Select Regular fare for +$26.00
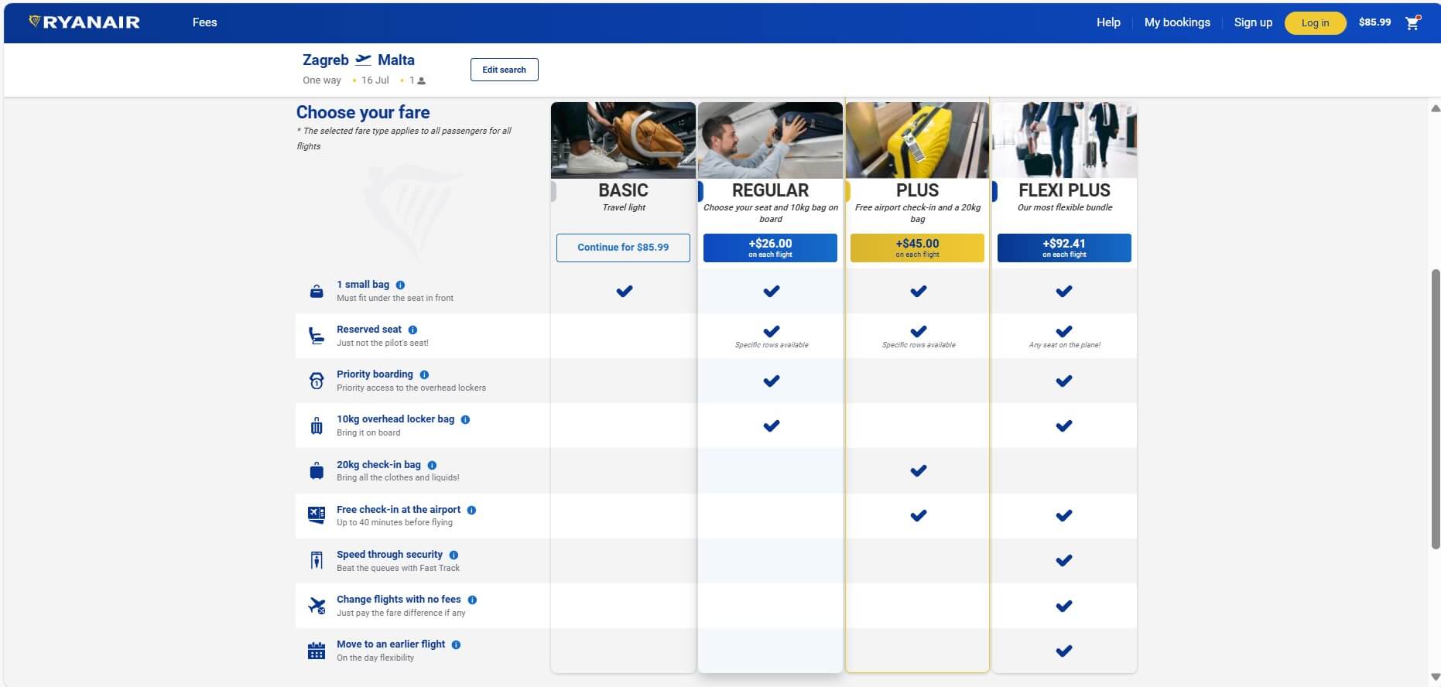 pos(770,248)
